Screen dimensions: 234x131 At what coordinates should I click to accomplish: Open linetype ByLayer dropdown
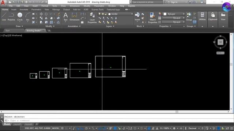pos(173,22)
